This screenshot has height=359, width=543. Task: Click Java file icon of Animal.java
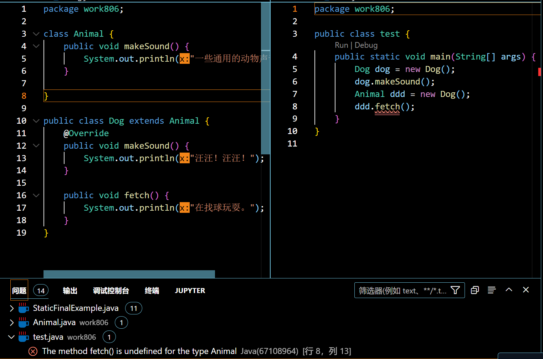(24, 323)
